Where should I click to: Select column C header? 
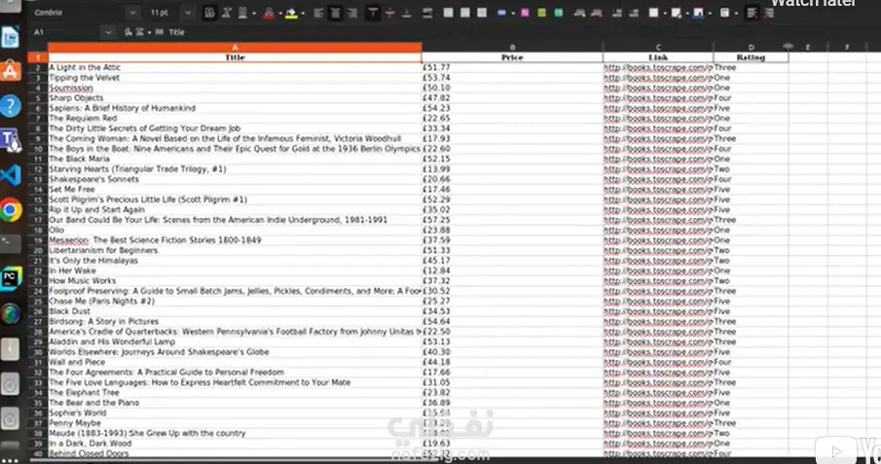coord(658,48)
